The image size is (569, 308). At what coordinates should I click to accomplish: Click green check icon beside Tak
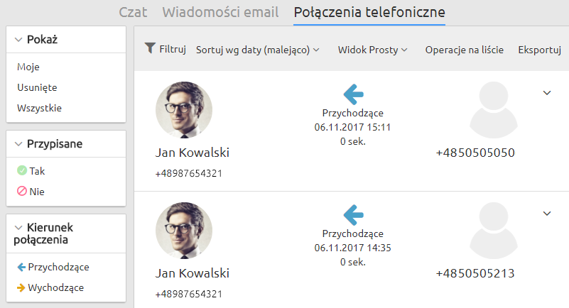tap(22, 171)
